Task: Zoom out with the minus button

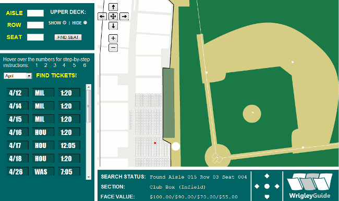Action: click(x=113, y=48)
